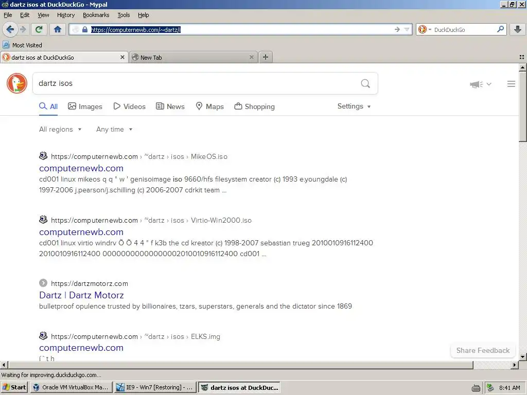Click the URL address bar field
527x395 pixels.
click(240, 29)
